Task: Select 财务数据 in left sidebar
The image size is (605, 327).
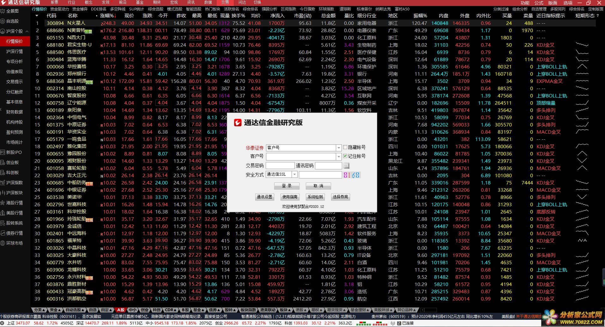Action: tap(15, 112)
